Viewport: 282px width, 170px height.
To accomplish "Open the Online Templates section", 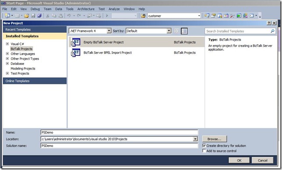I will click(x=35, y=81).
